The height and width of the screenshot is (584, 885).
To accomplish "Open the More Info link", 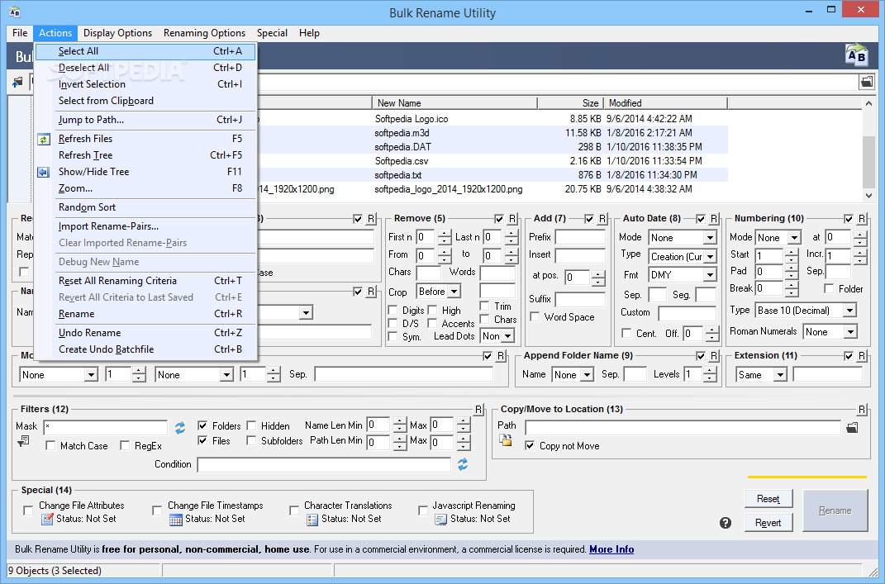I will [x=611, y=549].
